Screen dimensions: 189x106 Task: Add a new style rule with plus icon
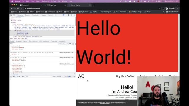coord(67,44)
